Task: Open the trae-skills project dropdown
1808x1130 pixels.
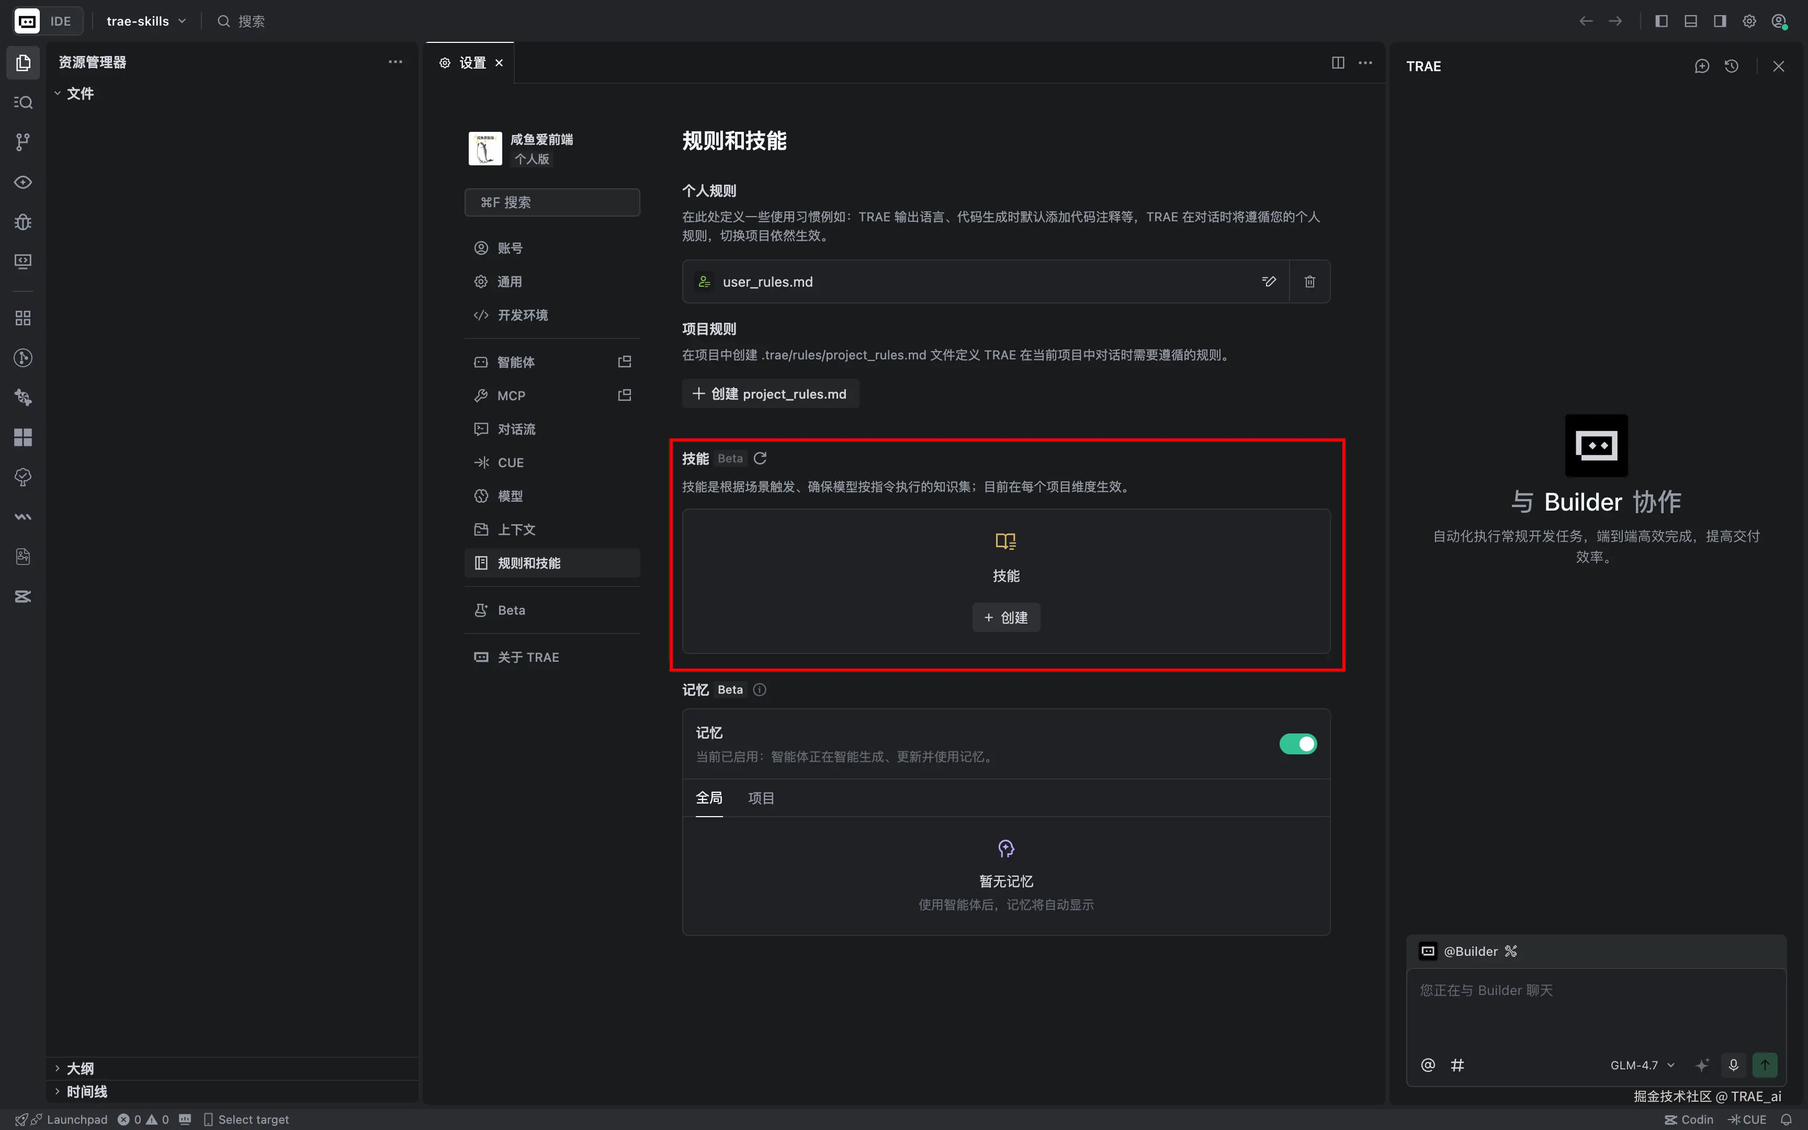Action: click(145, 21)
